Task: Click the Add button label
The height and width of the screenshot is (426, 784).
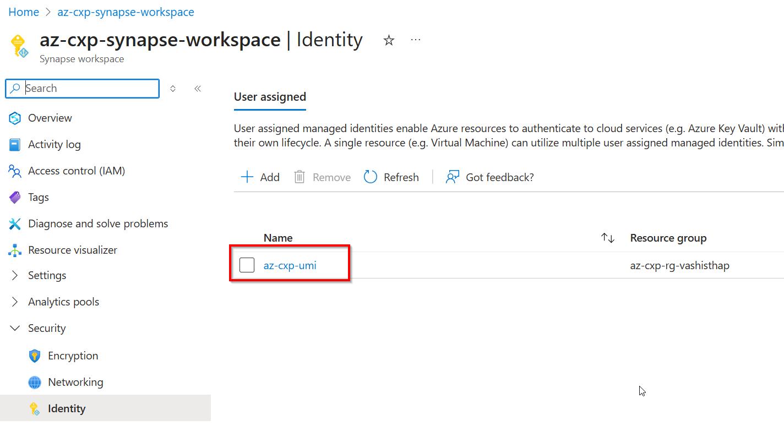Action: (x=270, y=177)
